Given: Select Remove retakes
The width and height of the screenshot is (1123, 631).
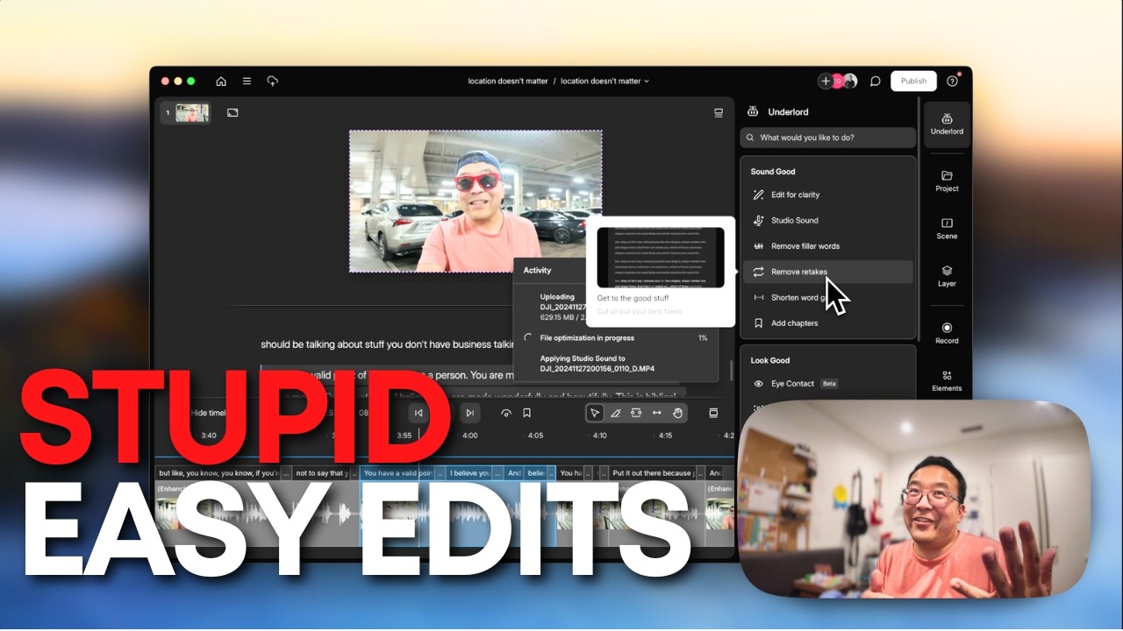Looking at the screenshot, I should [x=827, y=272].
